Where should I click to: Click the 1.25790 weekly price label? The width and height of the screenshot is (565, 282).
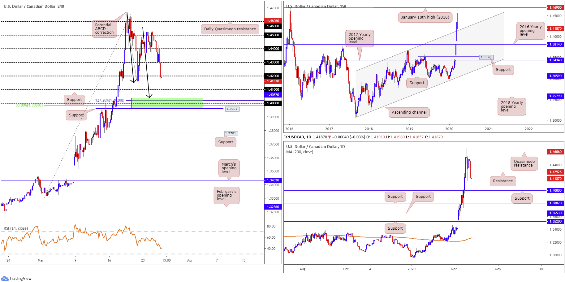pos(555,96)
